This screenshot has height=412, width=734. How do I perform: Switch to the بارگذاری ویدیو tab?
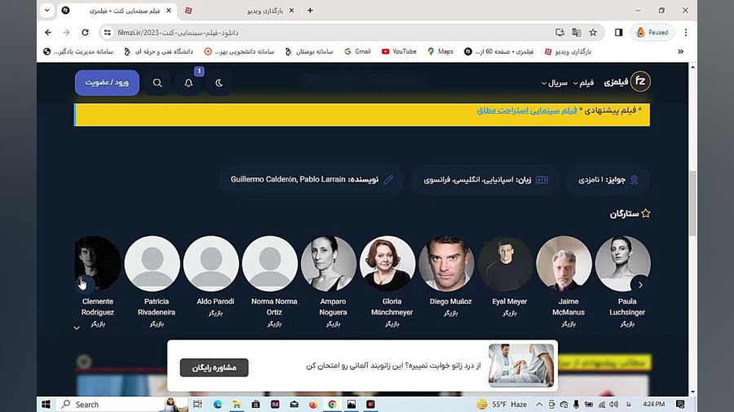240,11
